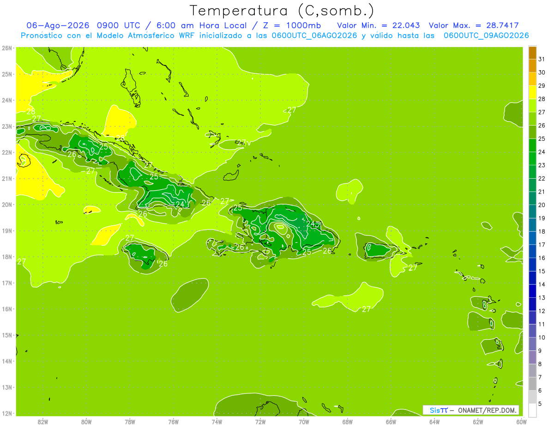Click the Temperatura (C,somb.) title

282,11
